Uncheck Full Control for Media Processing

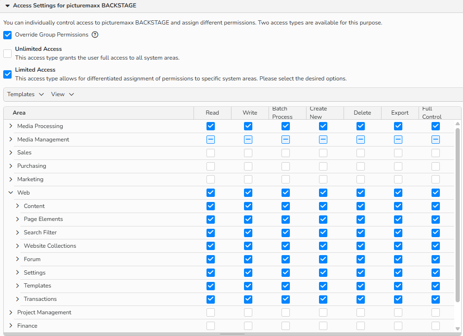436,126
